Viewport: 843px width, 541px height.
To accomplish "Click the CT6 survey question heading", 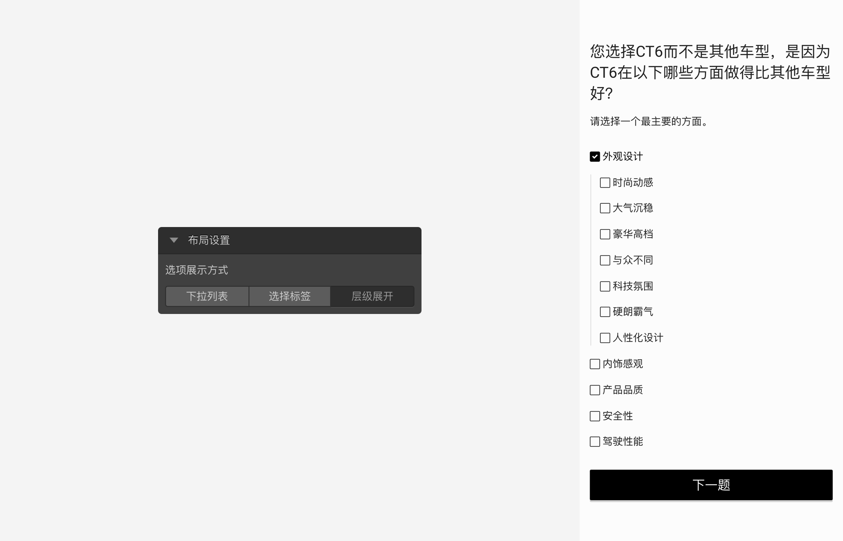I will pyautogui.click(x=710, y=72).
